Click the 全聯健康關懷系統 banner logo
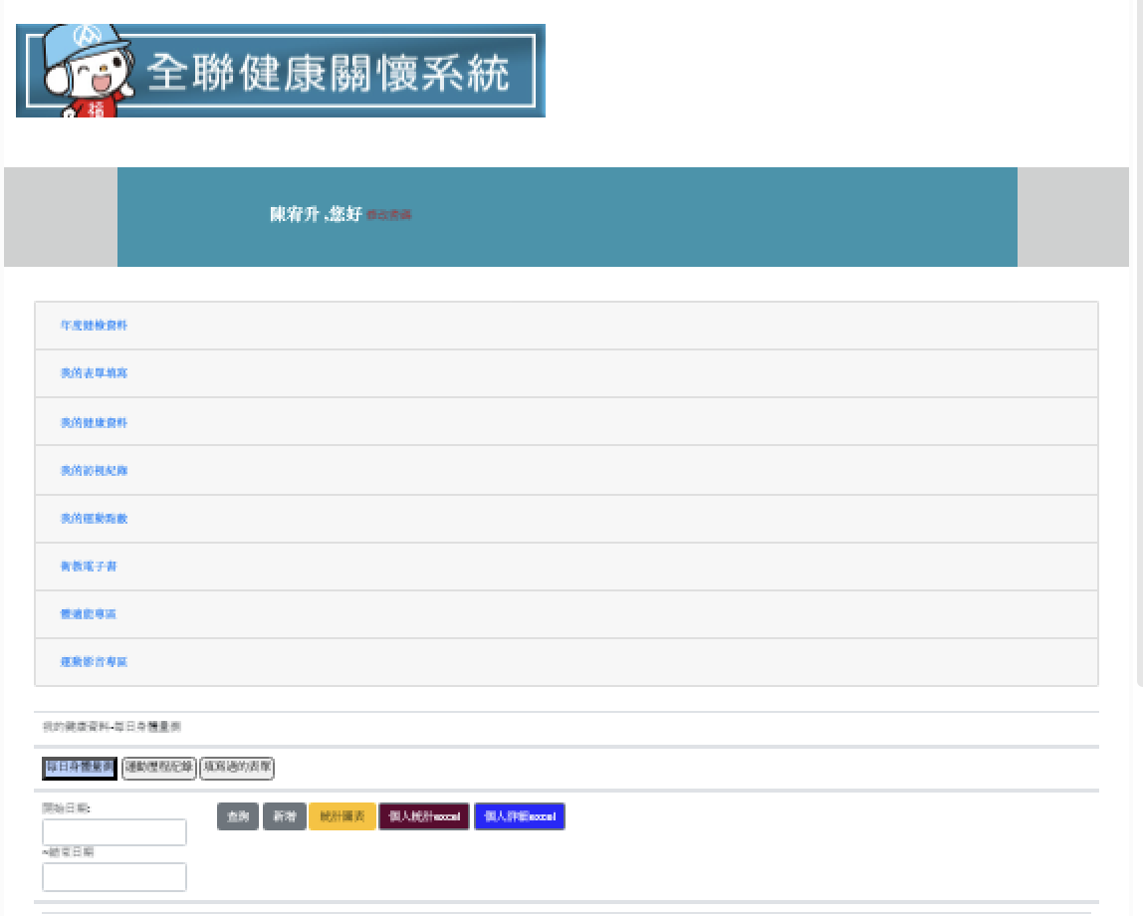Viewport: 1143px width, 916px height. point(281,71)
